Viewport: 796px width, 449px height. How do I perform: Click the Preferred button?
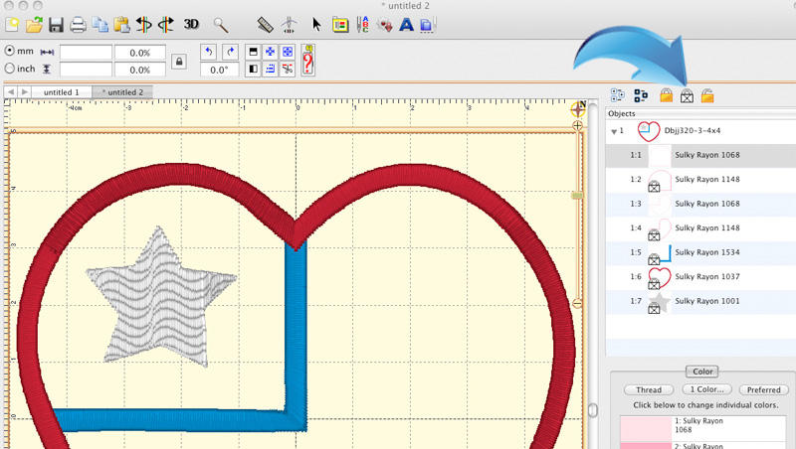point(763,389)
